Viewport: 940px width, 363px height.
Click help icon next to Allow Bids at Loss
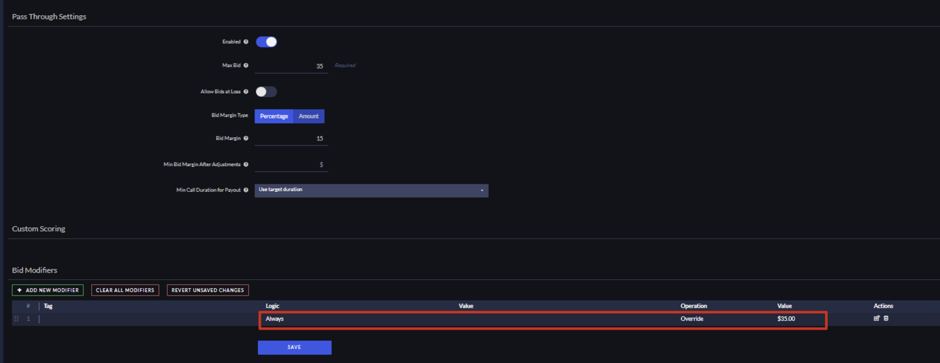pos(246,91)
